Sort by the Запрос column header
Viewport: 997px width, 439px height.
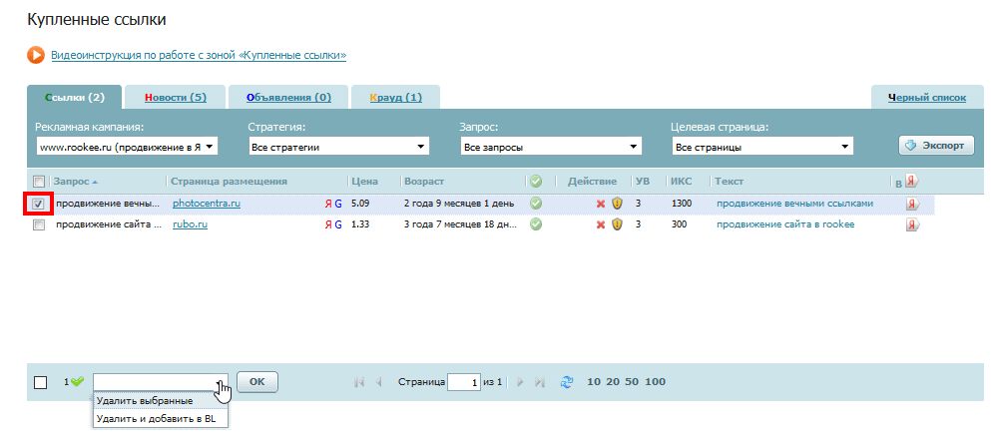[71, 182]
